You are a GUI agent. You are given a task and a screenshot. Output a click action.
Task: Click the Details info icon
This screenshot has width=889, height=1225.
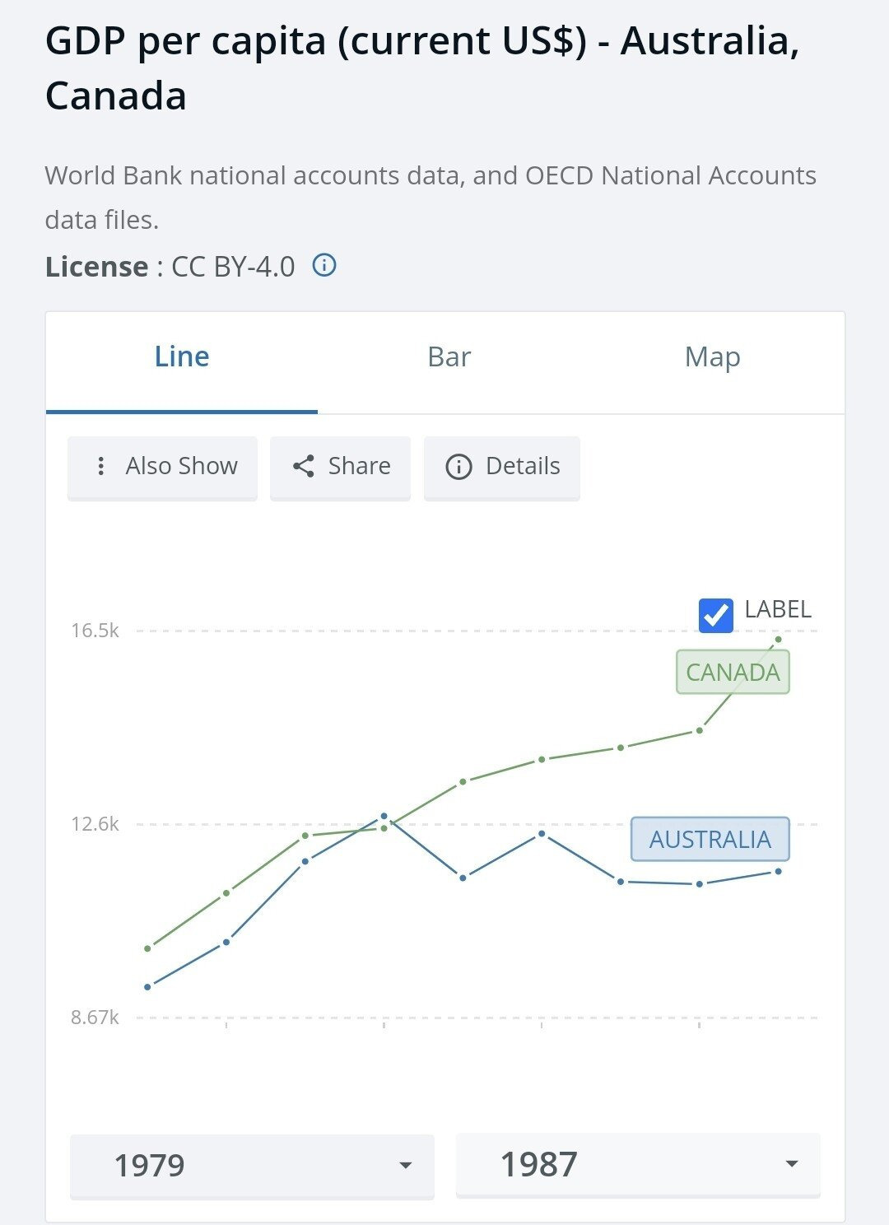pos(458,467)
